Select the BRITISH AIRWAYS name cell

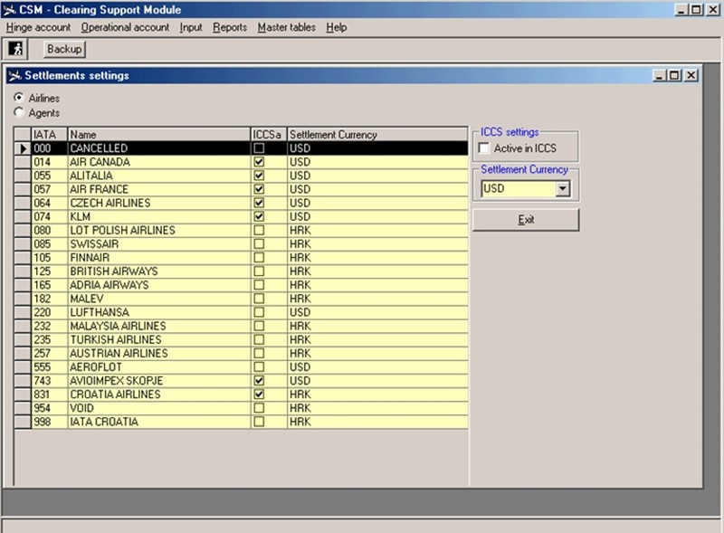pos(159,271)
